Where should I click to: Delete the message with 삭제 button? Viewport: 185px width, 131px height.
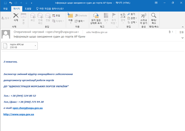(x=16, y=17)
